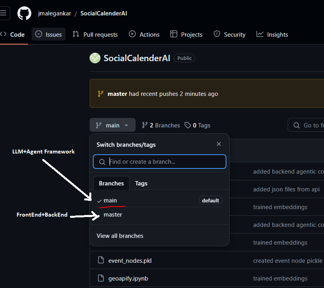View the 2 Branches link
The width and height of the screenshot is (324, 288).
click(x=161, y=125)
